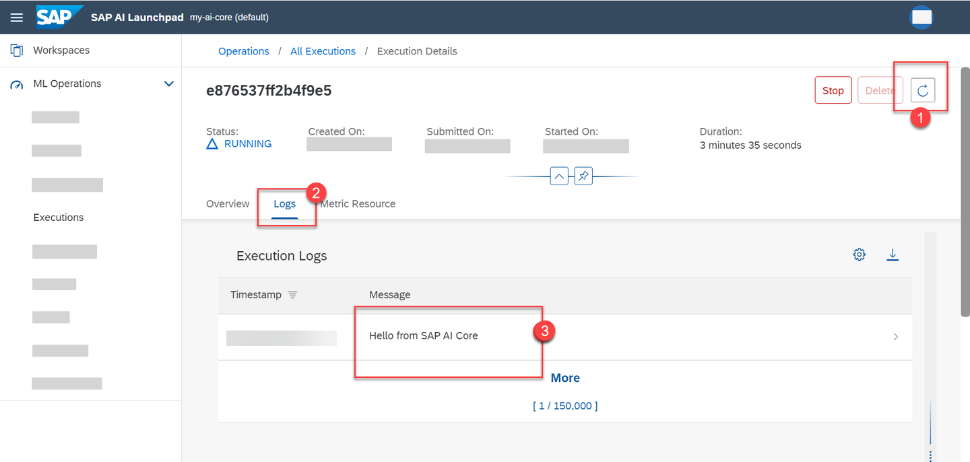
Task: Load More log entries
Action: click(x=565, y=378)
